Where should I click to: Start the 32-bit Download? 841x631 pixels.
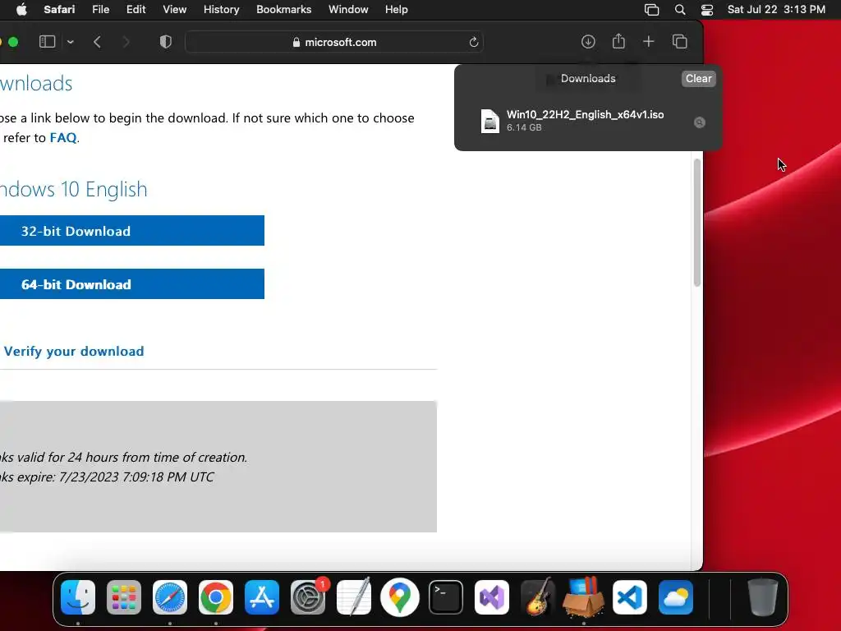(x=132, y=231)
